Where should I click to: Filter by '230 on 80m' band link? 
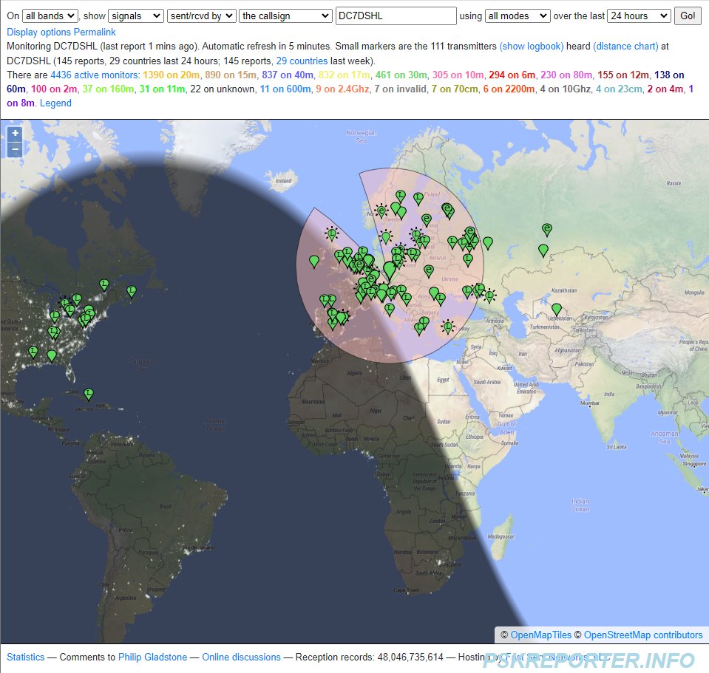(566, 75)
